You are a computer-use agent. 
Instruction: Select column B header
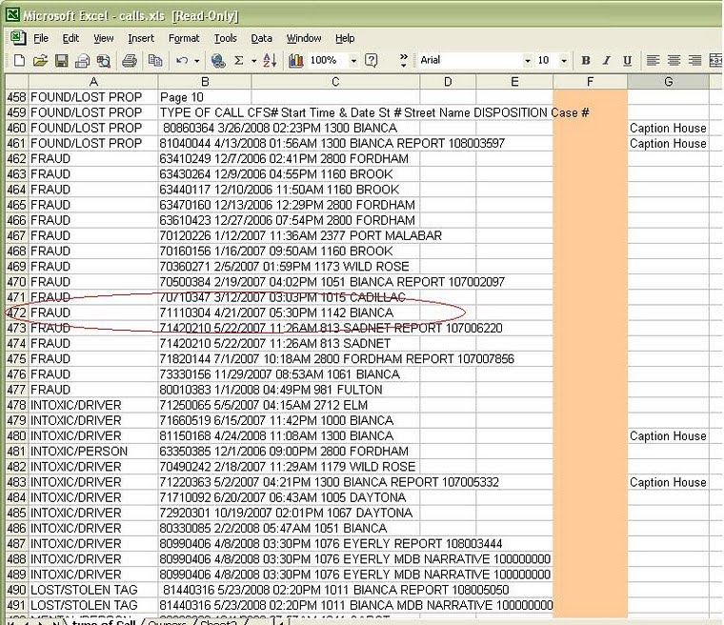click(205, 82)
